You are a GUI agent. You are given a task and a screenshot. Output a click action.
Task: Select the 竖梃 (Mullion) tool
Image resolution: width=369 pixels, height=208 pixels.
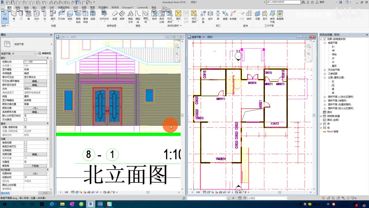pyautogui.click(x=93, y=15)
